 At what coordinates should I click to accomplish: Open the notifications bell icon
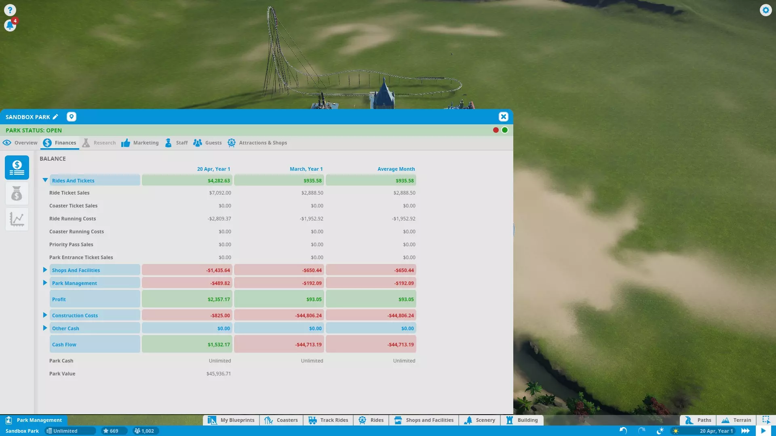10,25
